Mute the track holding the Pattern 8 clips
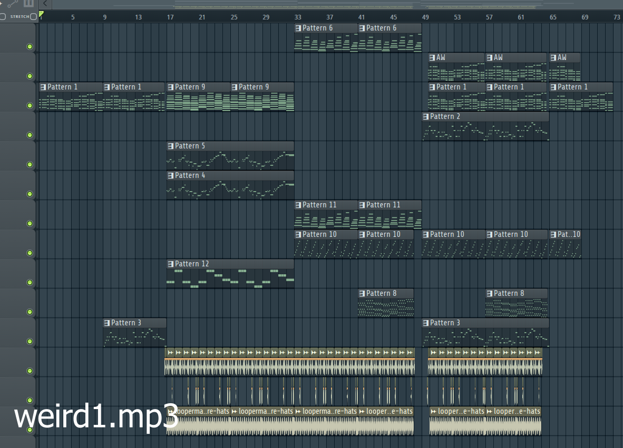This screenshot has height=448, width=623. tap(30, 312)
